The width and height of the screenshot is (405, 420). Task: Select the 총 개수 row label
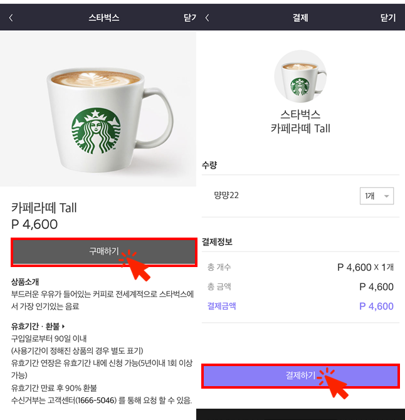(219, 267)
